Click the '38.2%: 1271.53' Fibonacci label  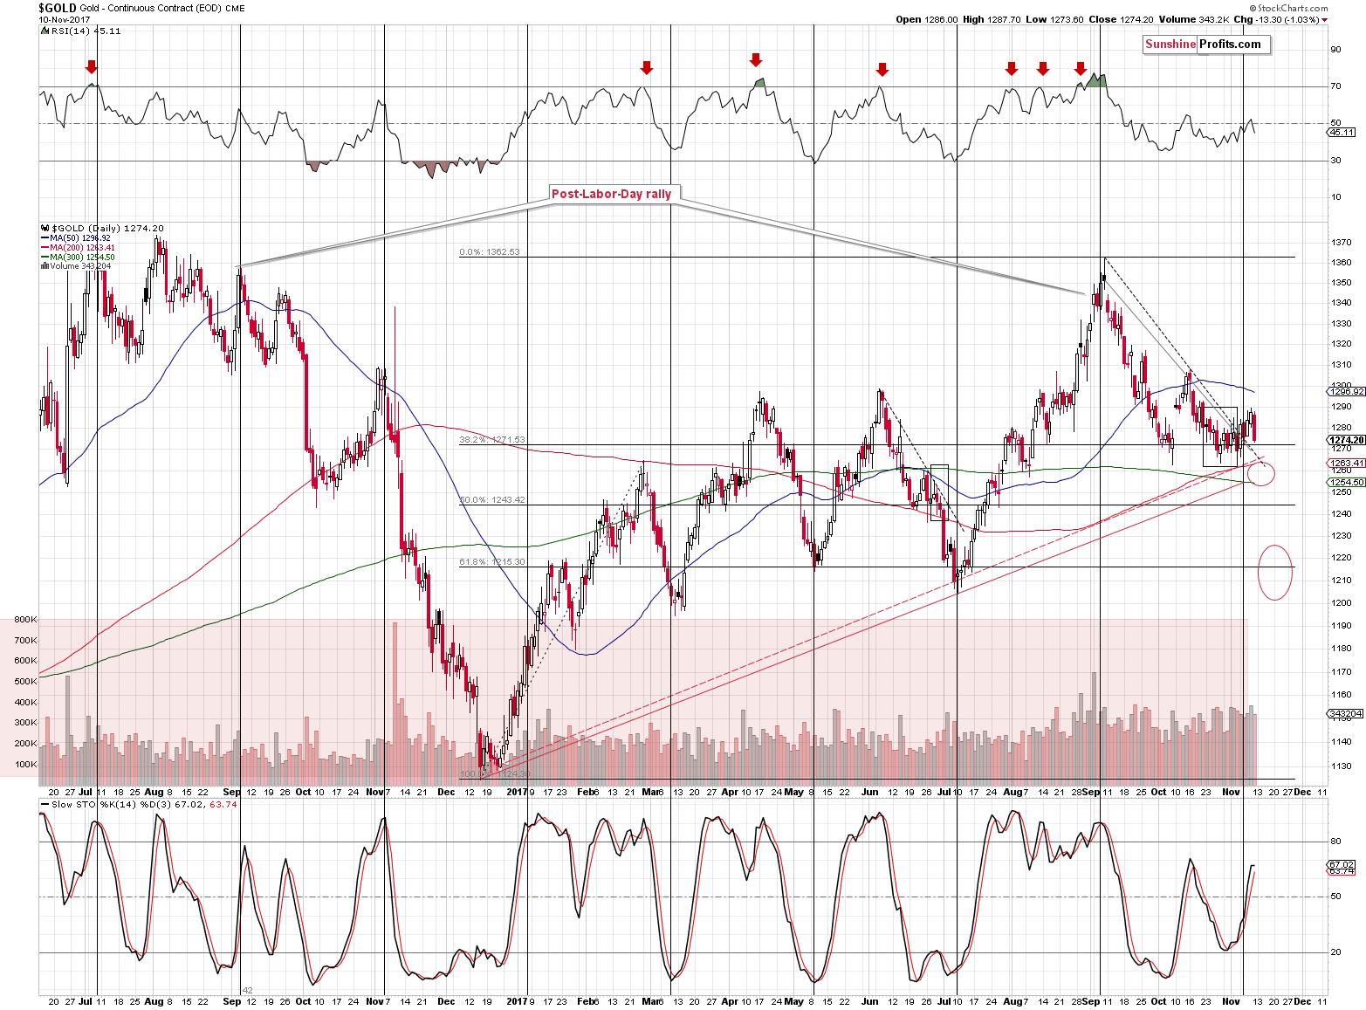tap(492, 440)
